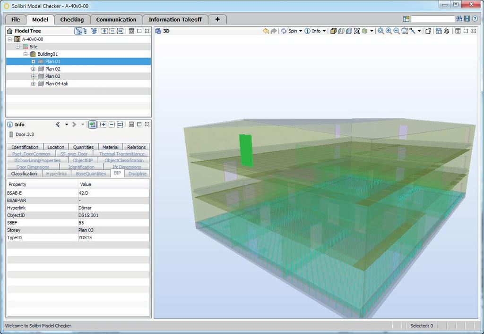
Task: Click the Info panel remove-from-selection basket icon
Action: pyautogui.click(x=112, y=125)
